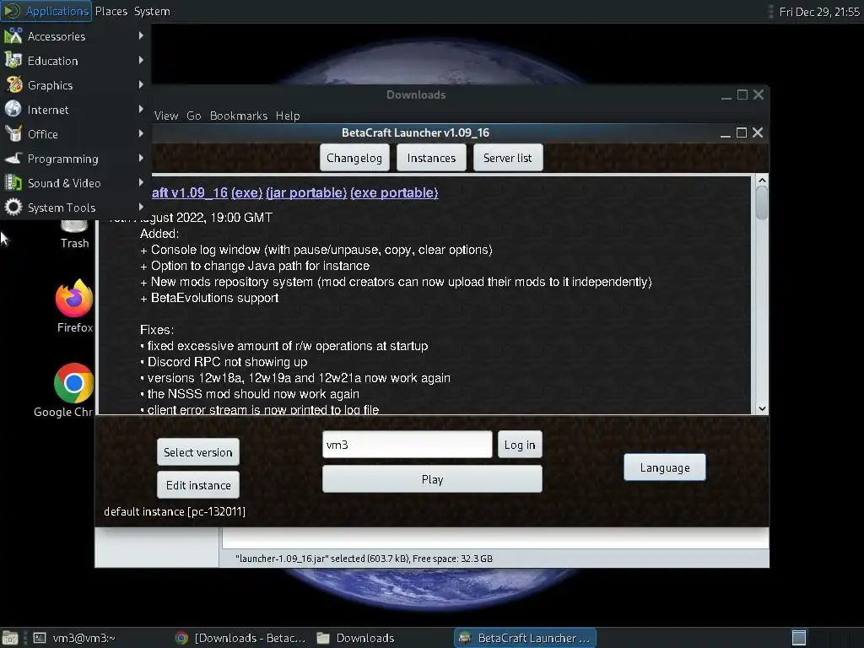Image resolution: width=864 pixels, height=648 pixels.
Task: Switch to vm3@vm3 terminal in taskbar
Action: [x=75, y=638]
